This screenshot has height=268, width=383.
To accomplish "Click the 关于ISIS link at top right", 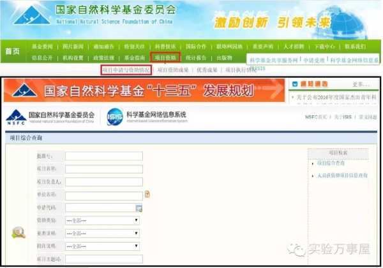I will coord(343,117).
